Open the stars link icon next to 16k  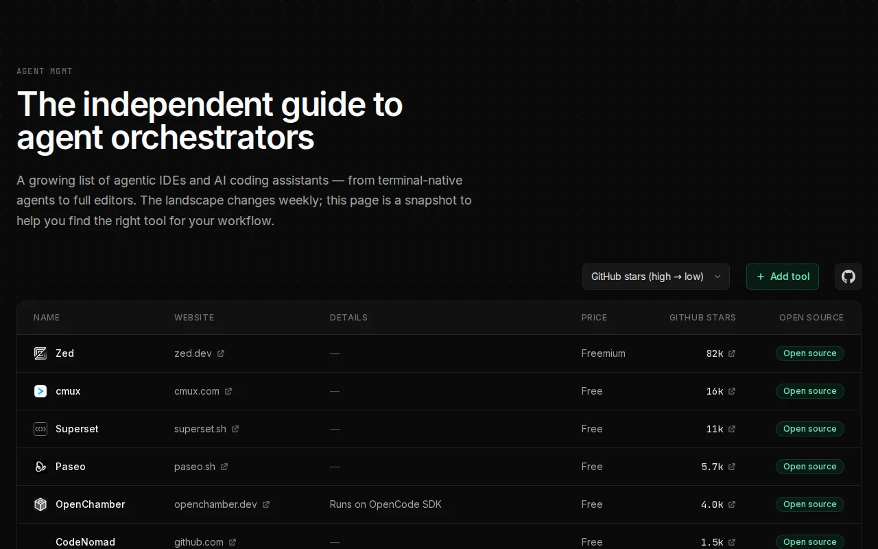(x=732, y=391)
